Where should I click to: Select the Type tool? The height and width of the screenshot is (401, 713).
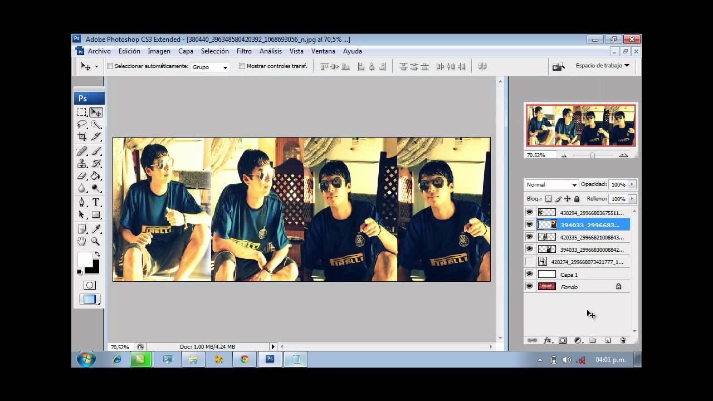(x=96, y=203)
